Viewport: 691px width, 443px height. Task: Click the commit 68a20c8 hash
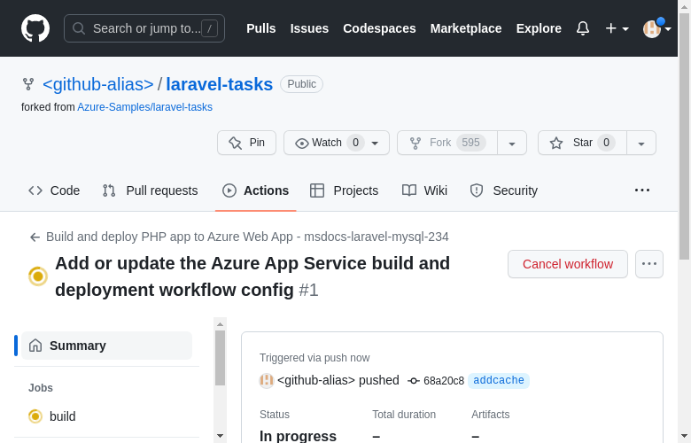pyautogui.click(x=443, y=381)
